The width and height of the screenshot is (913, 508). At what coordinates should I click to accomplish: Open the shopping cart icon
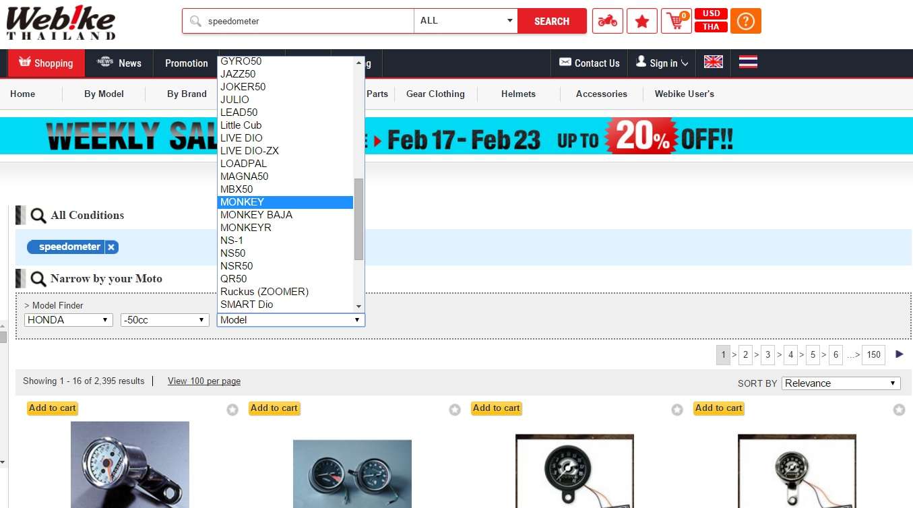pos(676,21)
